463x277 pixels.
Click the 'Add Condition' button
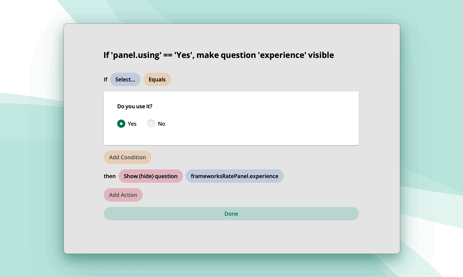(x=127, y=157)
